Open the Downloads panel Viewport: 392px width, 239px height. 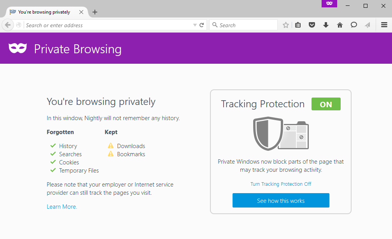click(x=326, y=25)
